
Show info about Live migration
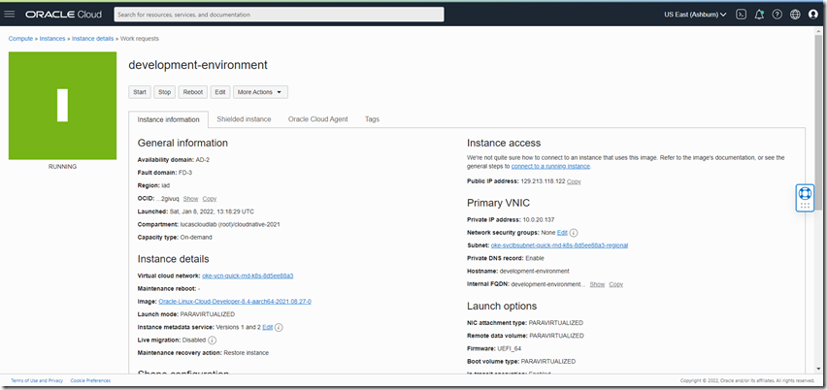(x=212, y=340)
